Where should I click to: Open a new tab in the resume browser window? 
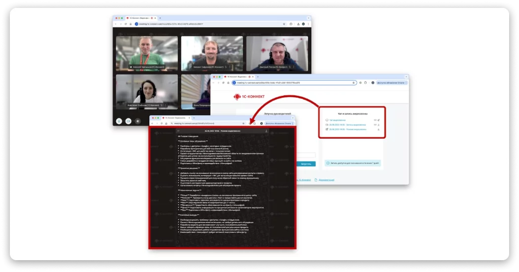coord(194,118)
